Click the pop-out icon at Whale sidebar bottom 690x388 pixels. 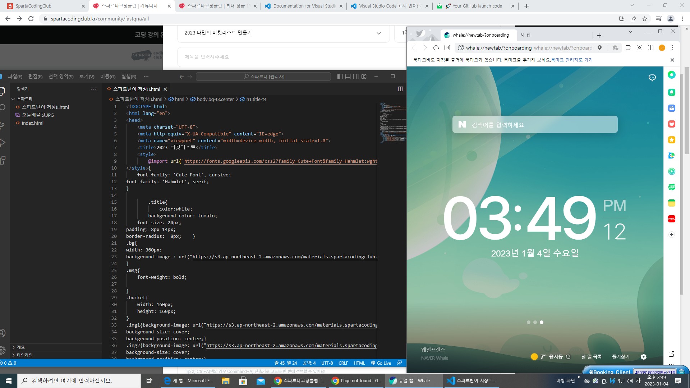point(671,354)
